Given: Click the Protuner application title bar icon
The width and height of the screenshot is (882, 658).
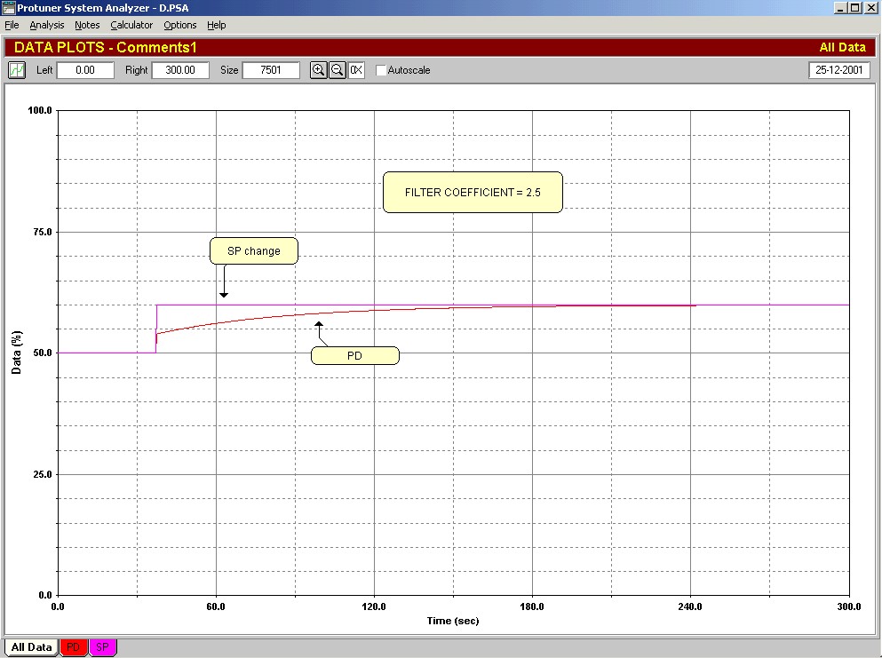Looking at the screenshot, I should point(8,8).
